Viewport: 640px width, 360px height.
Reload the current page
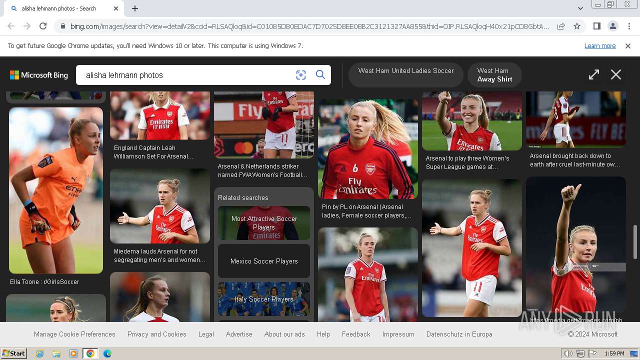[43, 26]
